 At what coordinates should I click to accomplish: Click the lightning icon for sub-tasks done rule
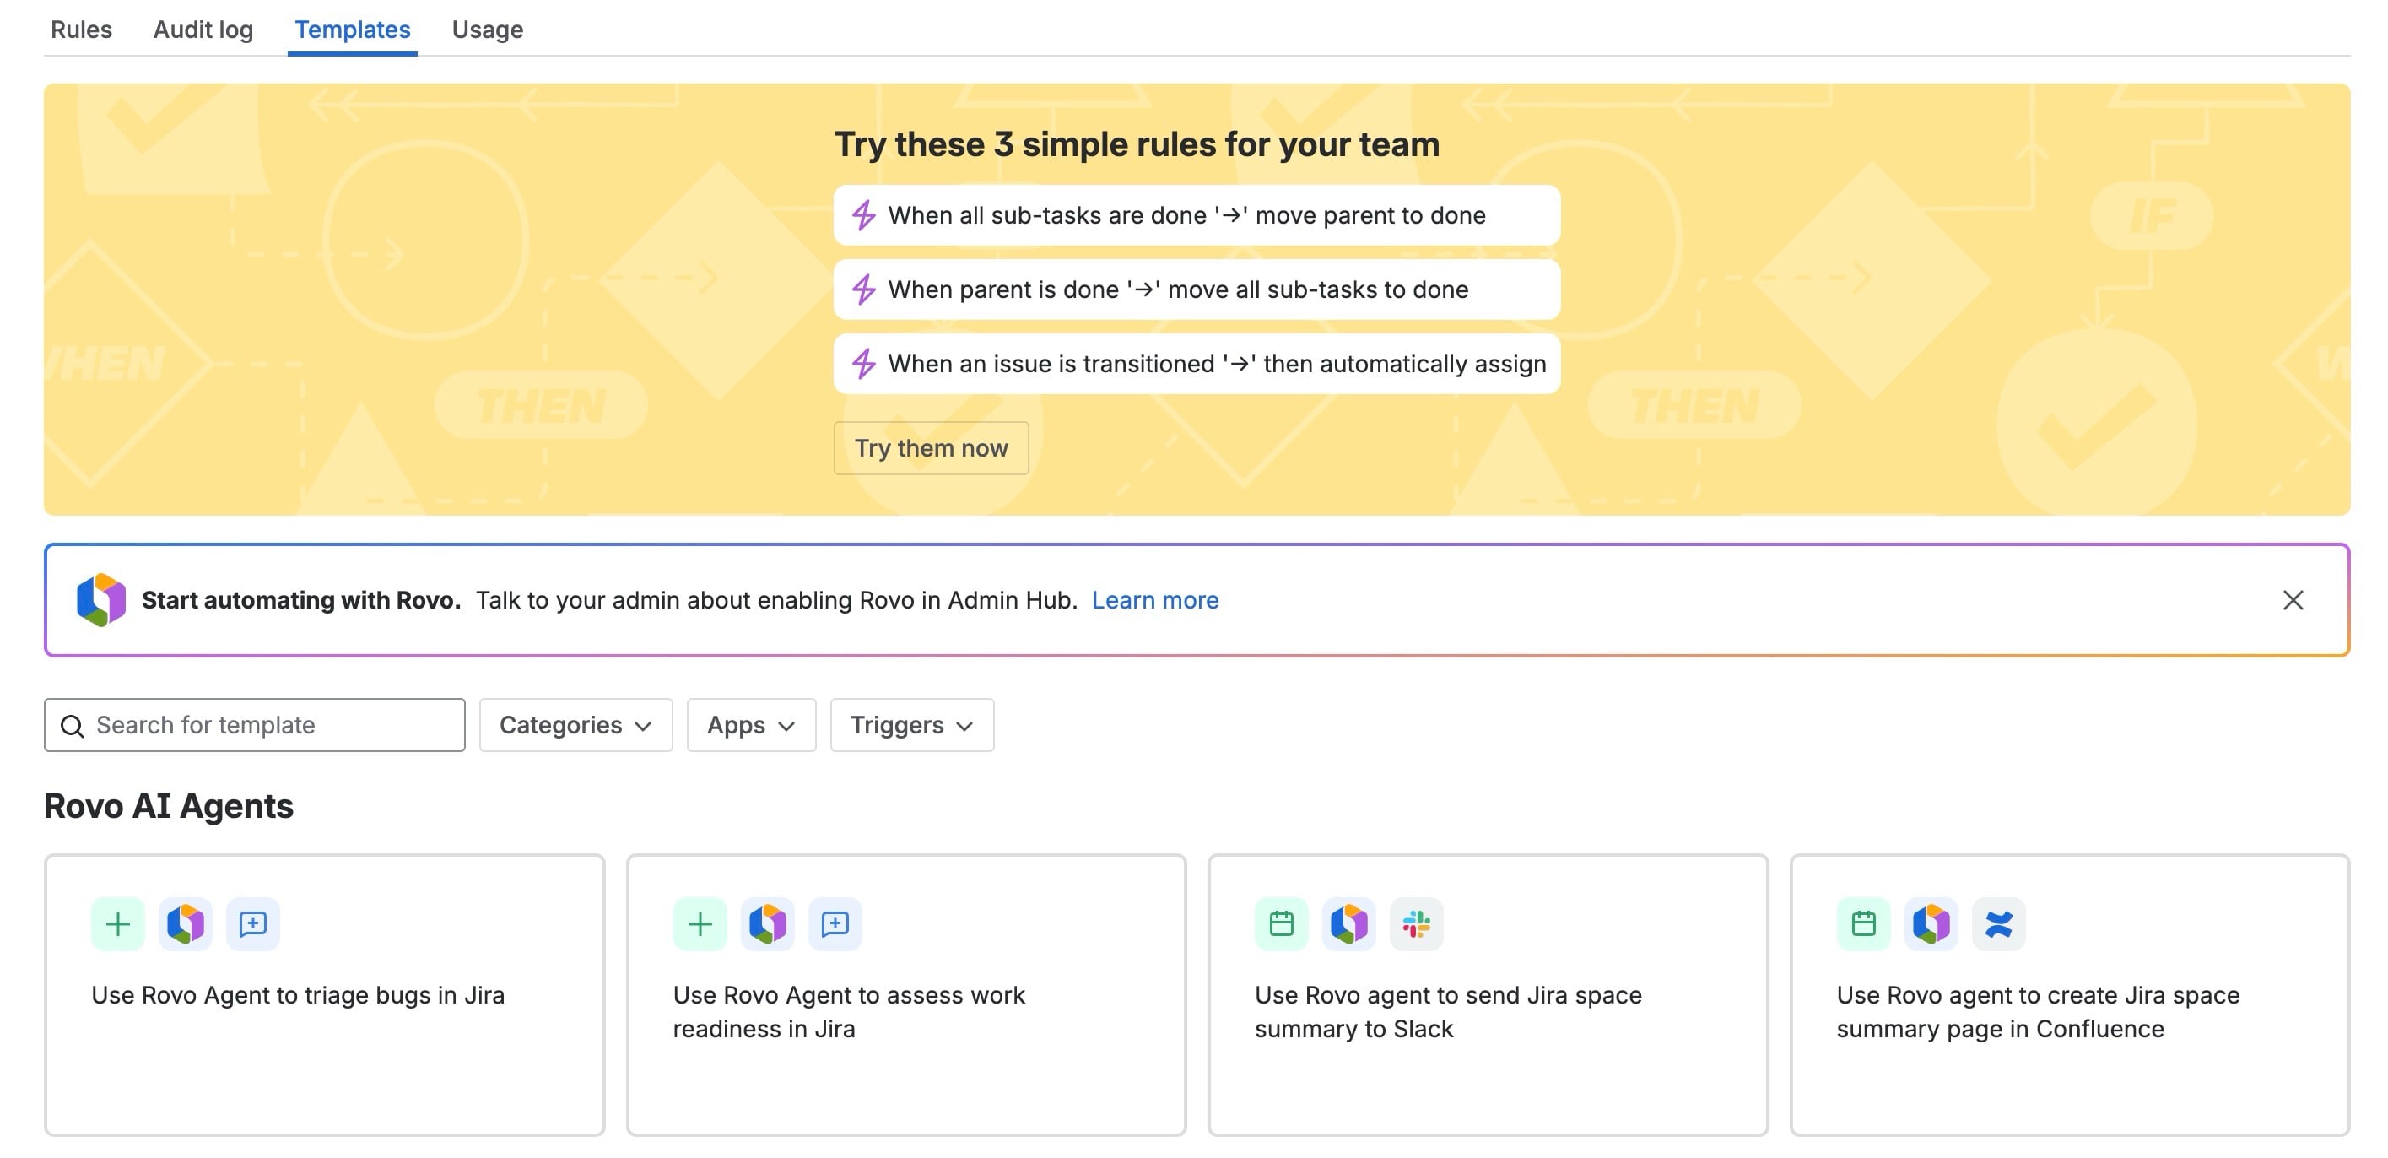tap(863, 215)
